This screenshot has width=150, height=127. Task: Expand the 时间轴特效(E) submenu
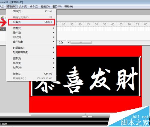click(x=31, y=52)
